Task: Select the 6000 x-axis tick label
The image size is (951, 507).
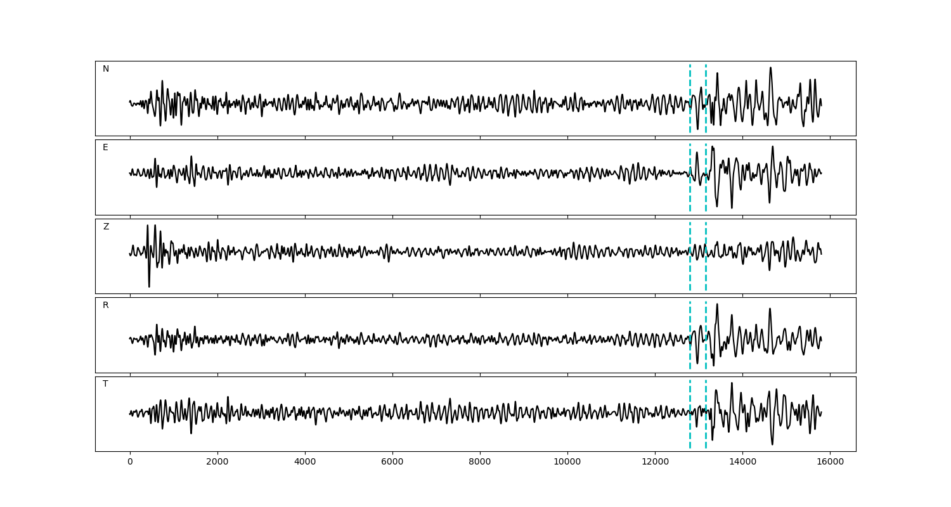Action: point(392,463)
